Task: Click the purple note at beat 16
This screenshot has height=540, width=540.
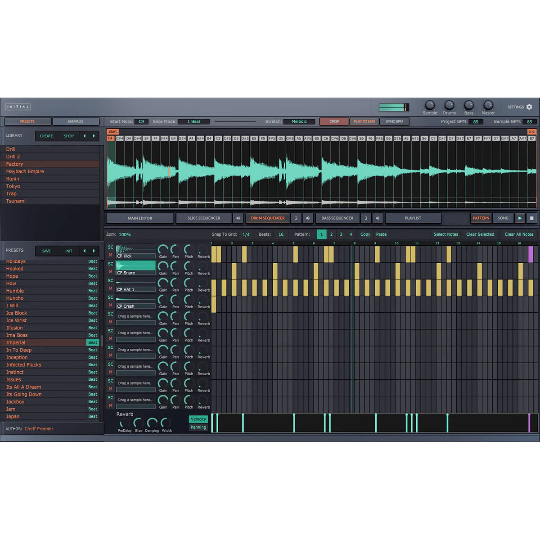Action: click(x=531, y=254)
